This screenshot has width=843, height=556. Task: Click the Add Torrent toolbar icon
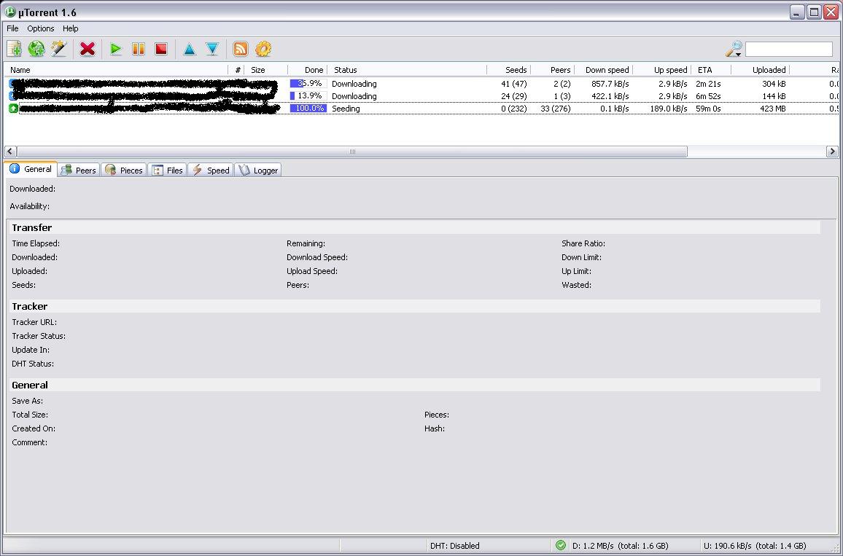coord(15,49)
